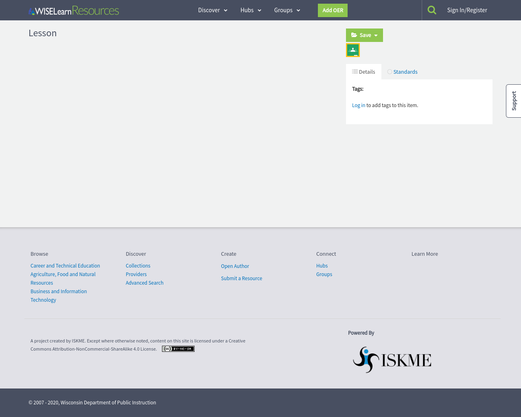
Task: Open the Providers footer link
Action: click(x=136, y=274)
